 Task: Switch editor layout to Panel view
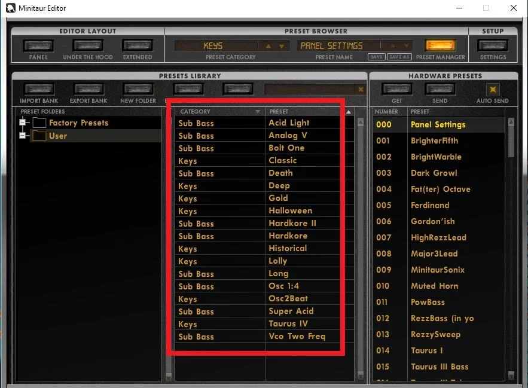[38, 45]
